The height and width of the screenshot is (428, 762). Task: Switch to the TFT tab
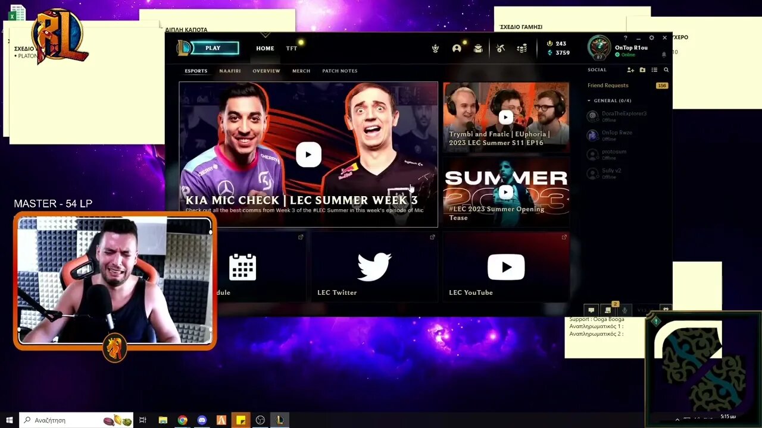[x=292, y=48]
